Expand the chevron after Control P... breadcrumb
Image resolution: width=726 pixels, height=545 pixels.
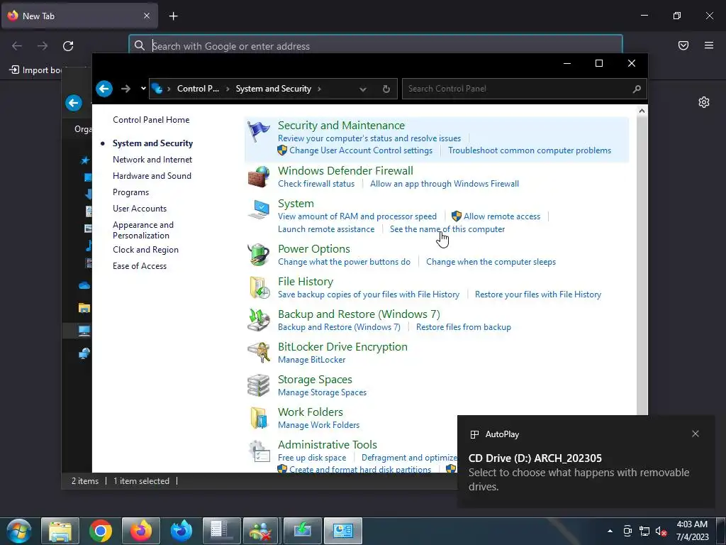point(228,89)
